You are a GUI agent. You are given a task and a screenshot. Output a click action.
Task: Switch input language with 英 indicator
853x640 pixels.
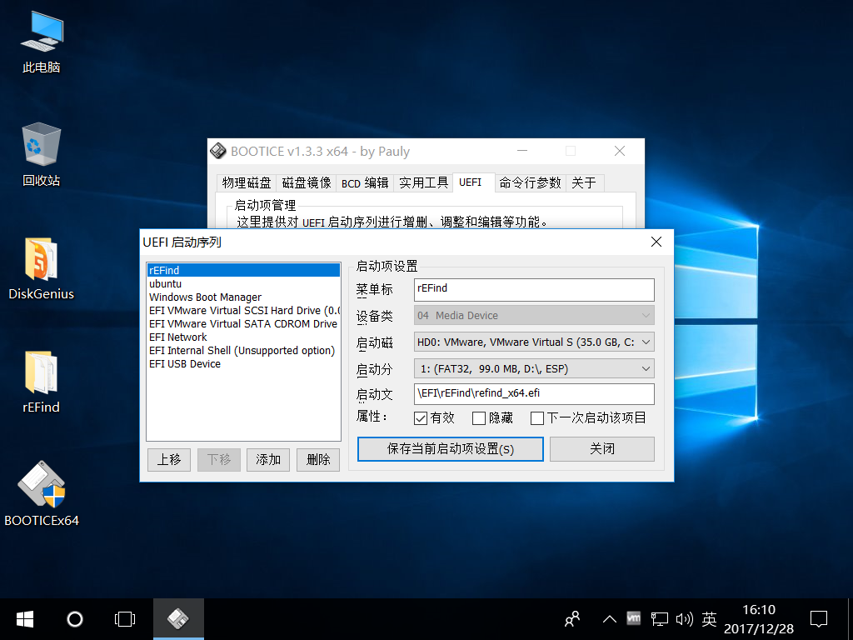pos(709,619)
